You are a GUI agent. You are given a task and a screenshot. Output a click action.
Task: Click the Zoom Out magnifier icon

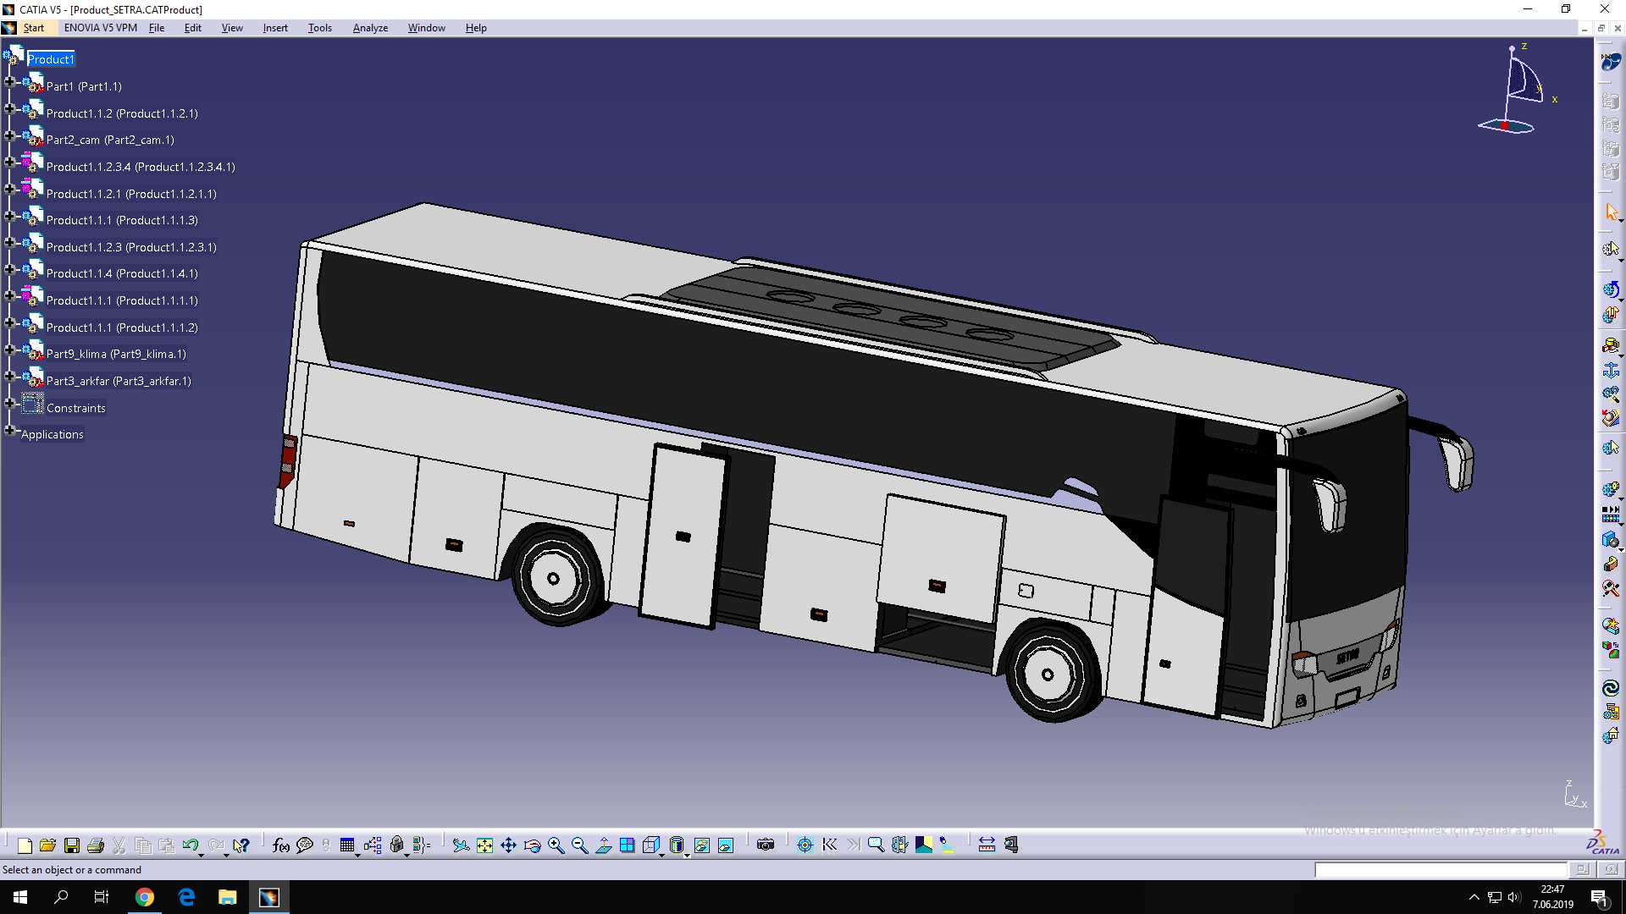pos(580,845)
